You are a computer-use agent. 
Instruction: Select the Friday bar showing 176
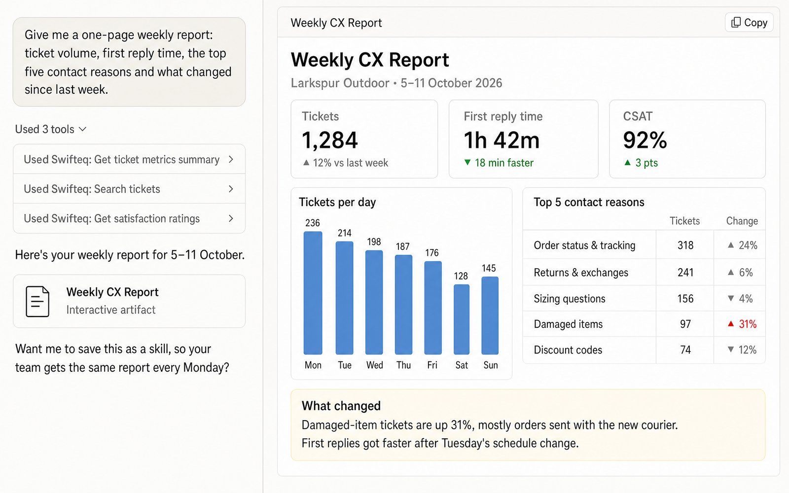[x=433, y=308]
